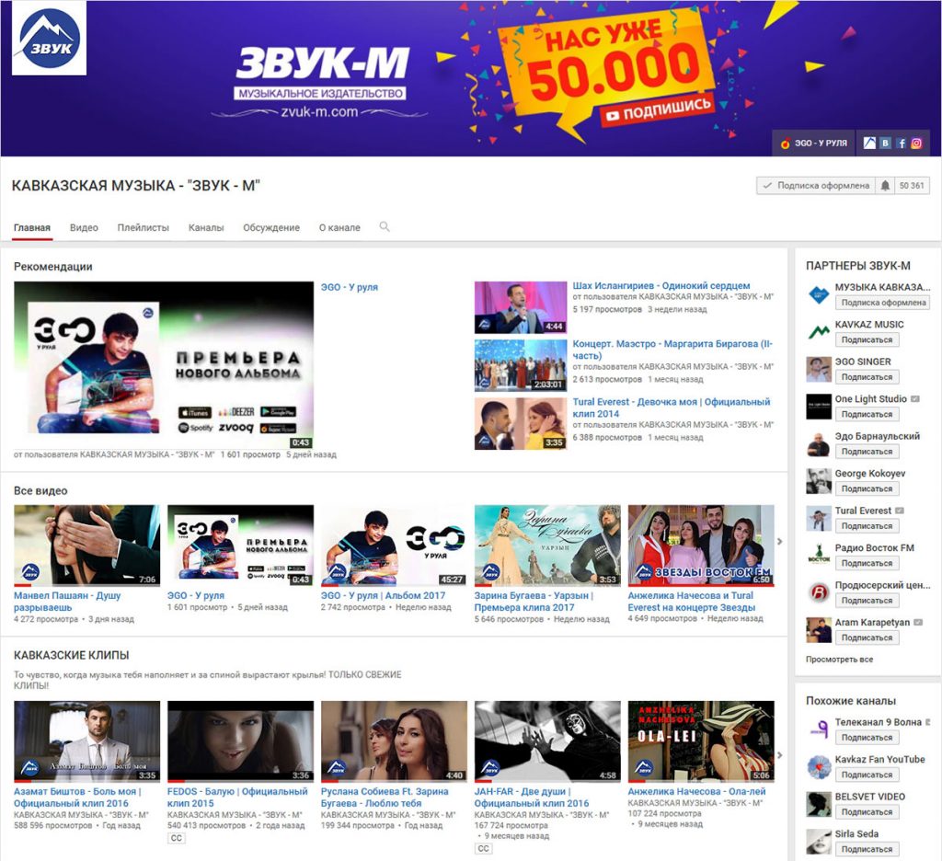942x861 pixels.
Task: Open the О канале tab
Action: pos(339,228)
